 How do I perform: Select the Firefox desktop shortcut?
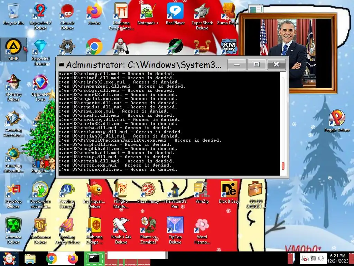tap(94, 15)
